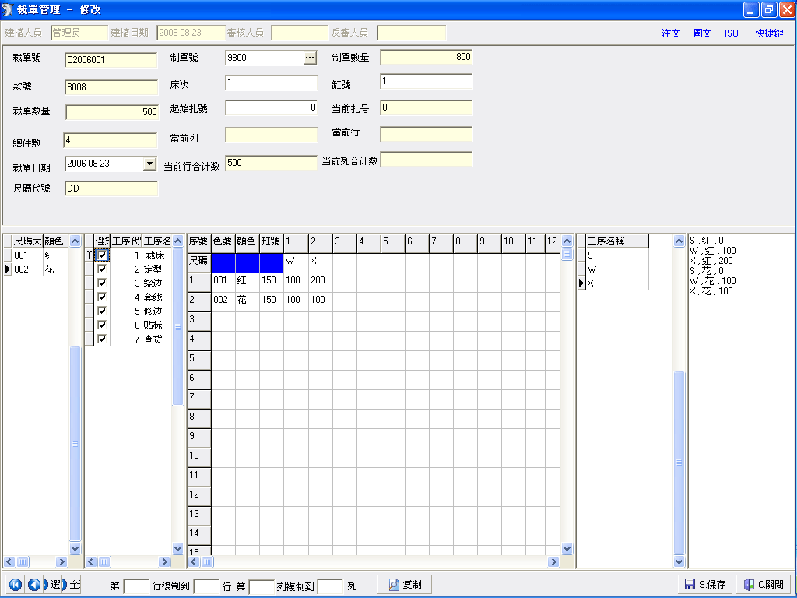Viewport: 797px width, 598px height.
Task: Switch to 圖文 view
Action: [703, 33]
